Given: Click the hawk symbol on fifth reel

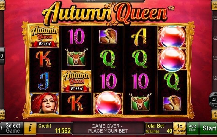Looking at the screenshot, I should click(172, 103).
